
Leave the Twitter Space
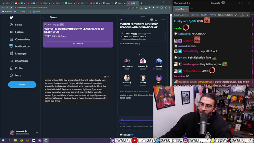point(163,19)
